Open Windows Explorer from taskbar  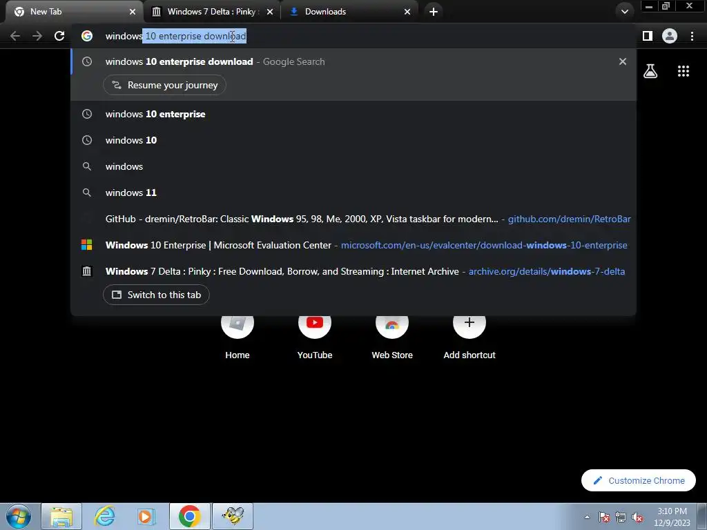coord(61,516)
